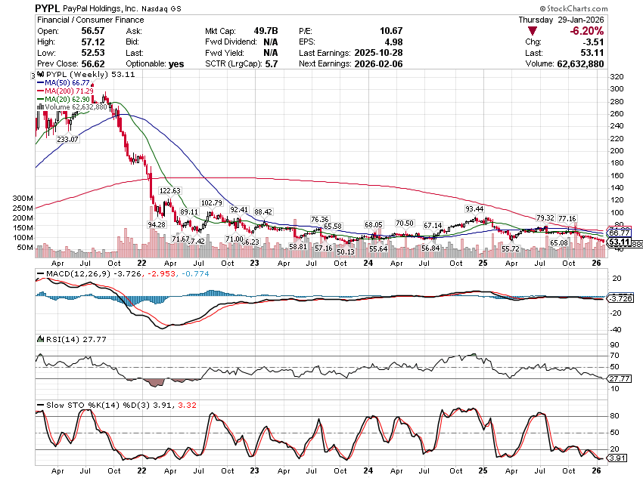Click the MACD -3.726 value axis tag
The height and width of the screenshot is (478, 643).
619,298
